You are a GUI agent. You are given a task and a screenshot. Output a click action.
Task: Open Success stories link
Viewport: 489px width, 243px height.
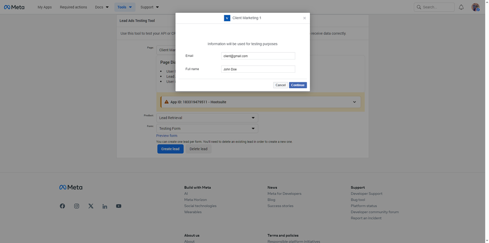(x=280, y=206)
